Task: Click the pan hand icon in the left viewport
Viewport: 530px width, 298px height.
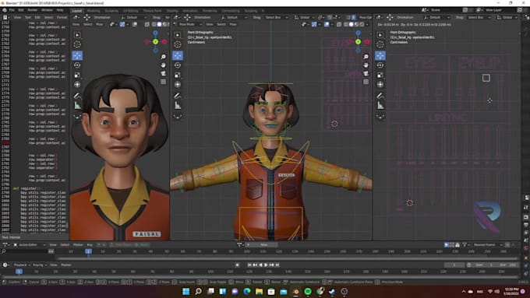Action: (x=163, y=65)
